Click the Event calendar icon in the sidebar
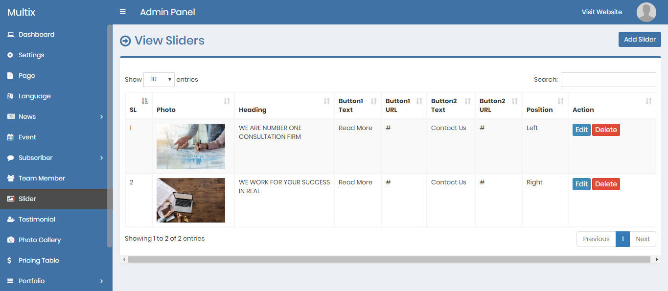Image resolution: width=668 pixels, height=291 pixels. coord(10,137)
